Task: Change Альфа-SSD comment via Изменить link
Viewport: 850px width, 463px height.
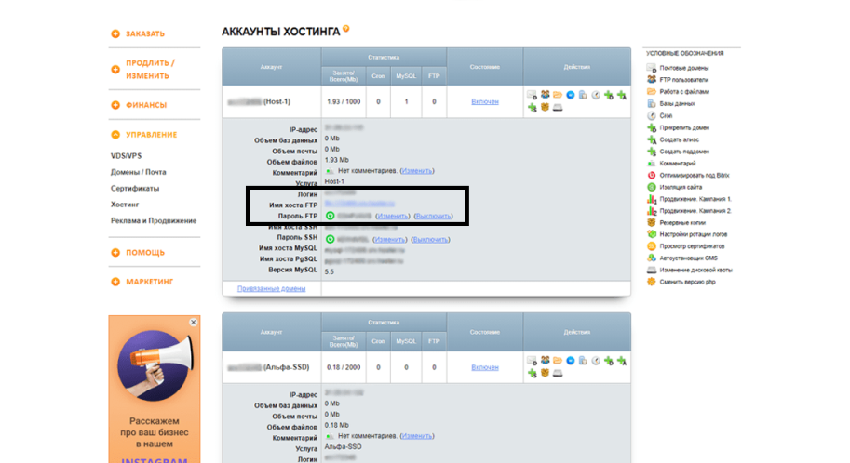Action: (417, 436)
